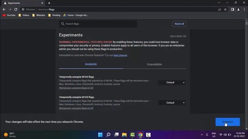Image resolution: width=248 pixels, height=139 pixels.
Task: Reload the chrome://flags page
Action: [15, 9]
